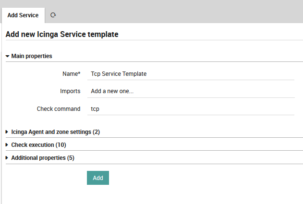Click the 'Check execution (10)' title text

(x=38, y=145)
